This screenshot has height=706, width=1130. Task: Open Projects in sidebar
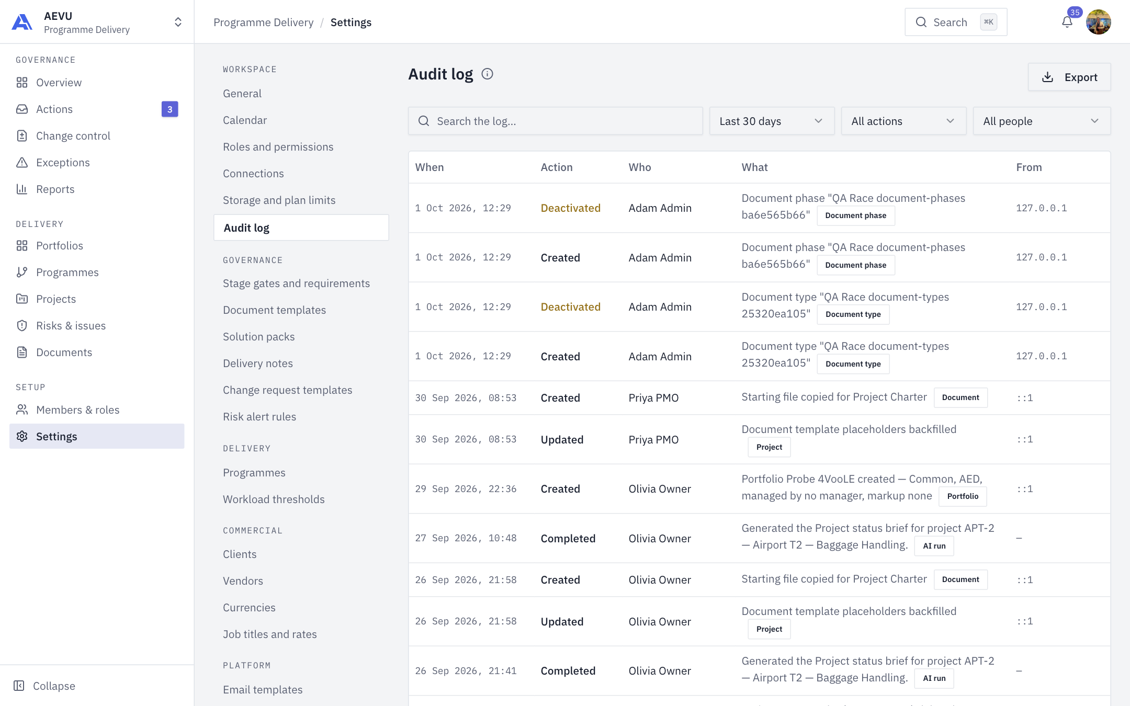coord(97,299)
